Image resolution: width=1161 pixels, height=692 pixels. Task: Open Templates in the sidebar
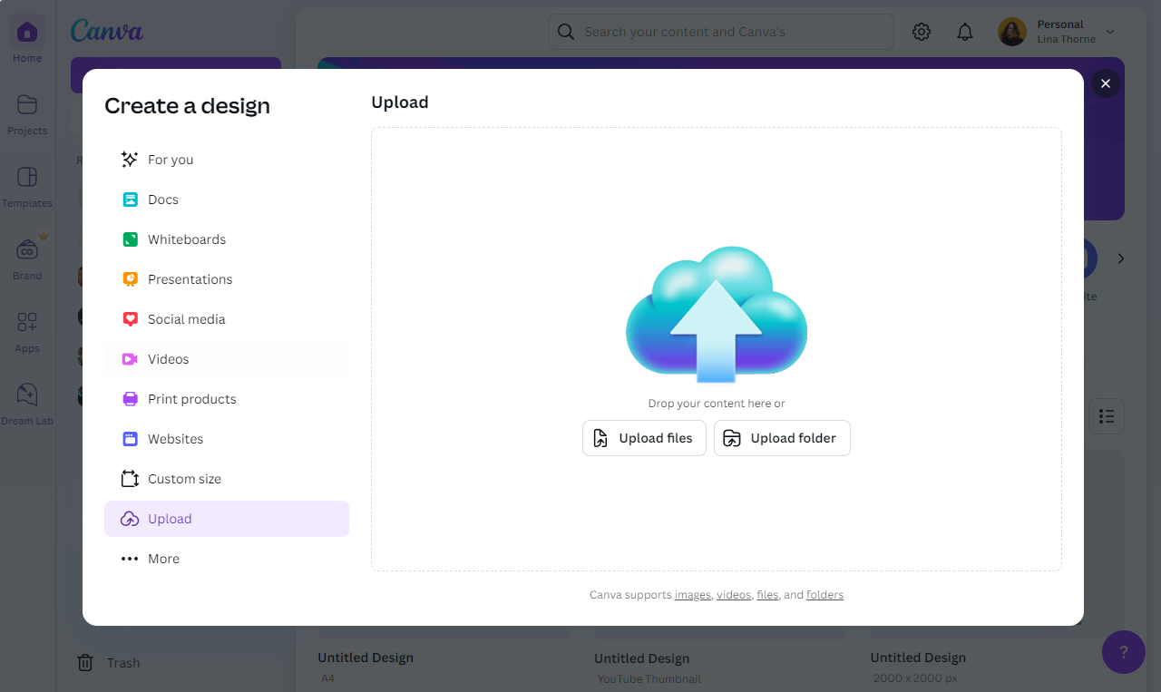point(27,186)
